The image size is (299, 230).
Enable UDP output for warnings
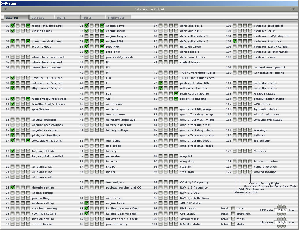(235, 130)
